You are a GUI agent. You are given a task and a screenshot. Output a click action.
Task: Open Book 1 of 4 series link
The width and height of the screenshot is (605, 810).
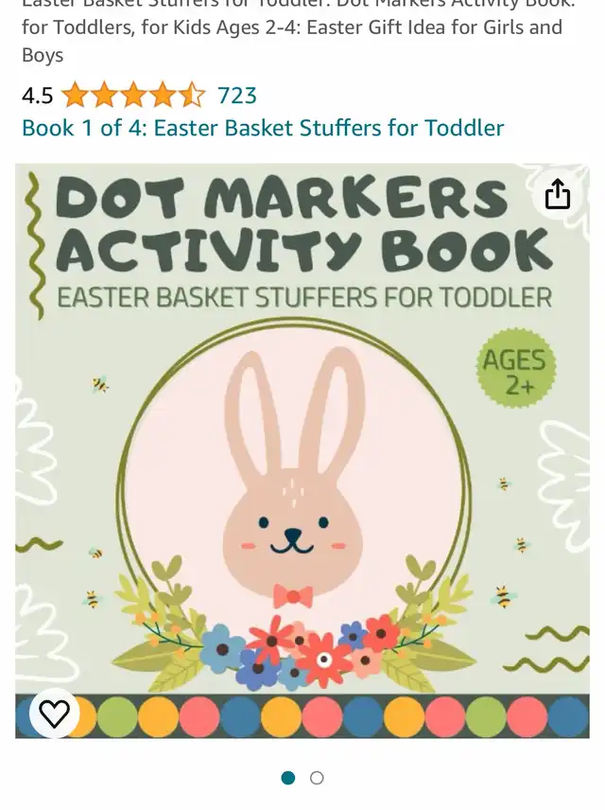pos(263,128)
